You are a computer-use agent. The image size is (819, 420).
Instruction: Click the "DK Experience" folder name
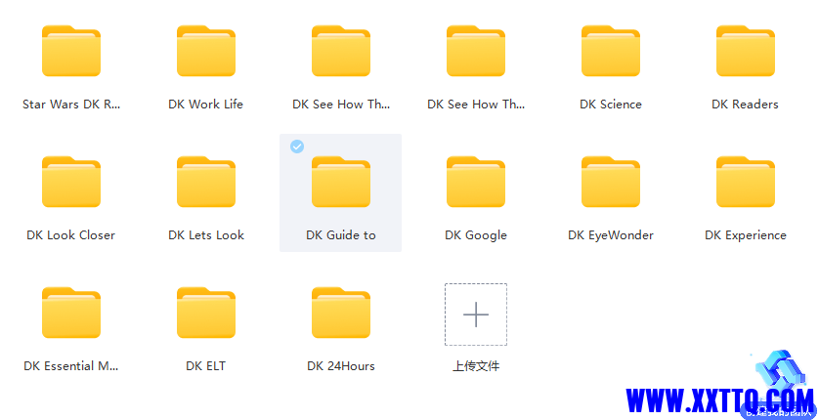(746, 235)
